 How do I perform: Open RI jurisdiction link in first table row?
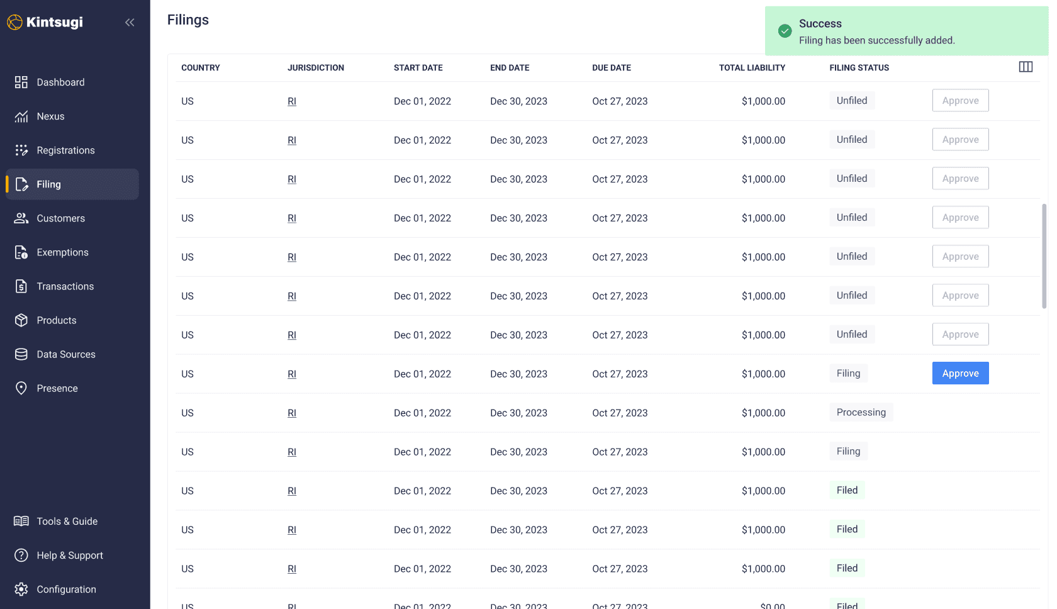[x=292, y=101]
